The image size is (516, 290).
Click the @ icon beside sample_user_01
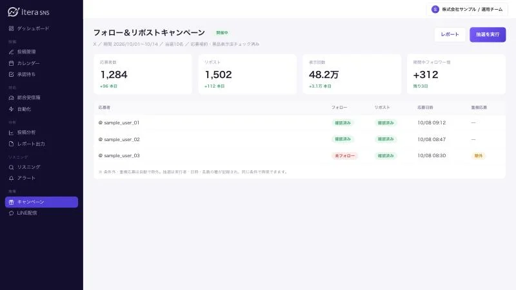(101, 122)
